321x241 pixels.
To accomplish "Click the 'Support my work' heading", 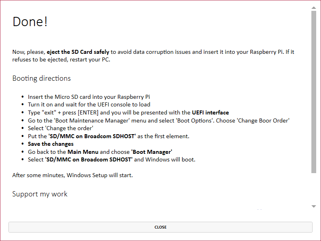I will point(40,194).
